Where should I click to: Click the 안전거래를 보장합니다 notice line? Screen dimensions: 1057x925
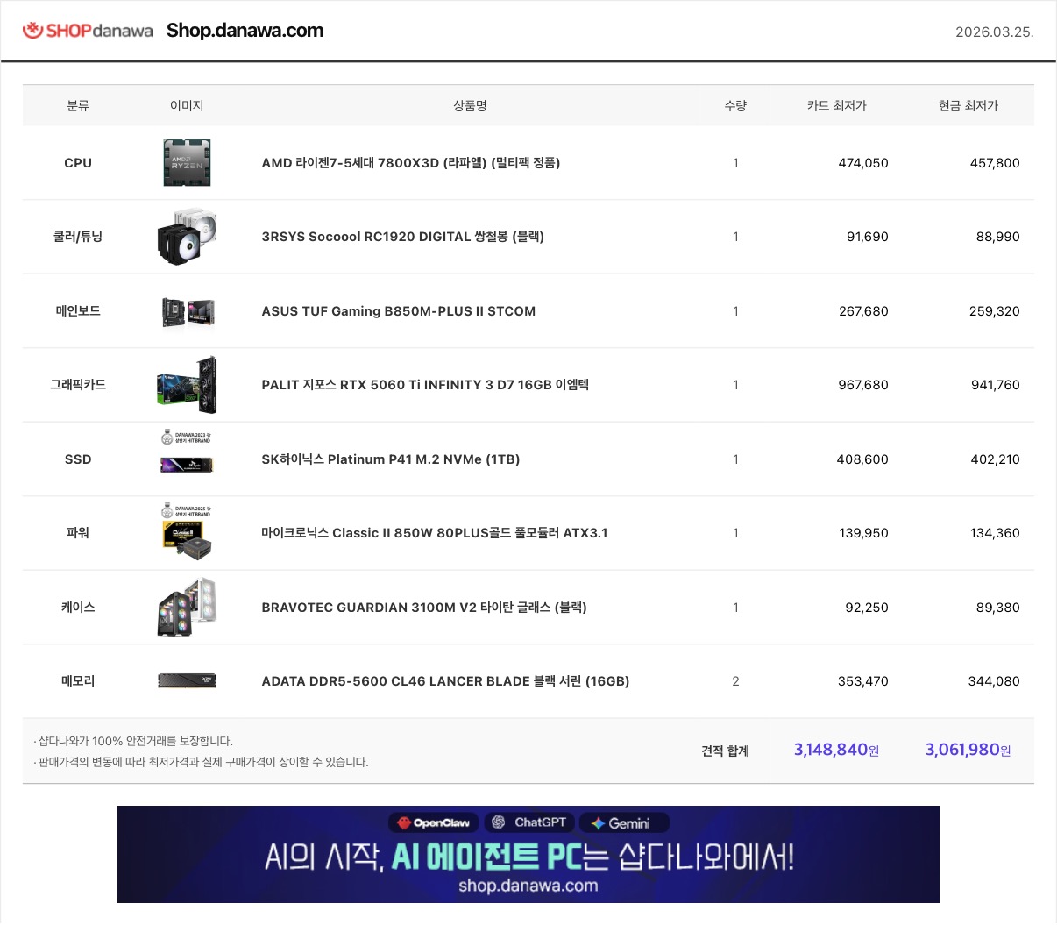tap(133, 741)
